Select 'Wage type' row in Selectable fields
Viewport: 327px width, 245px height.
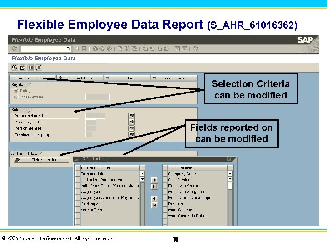(x=90, y=192)
